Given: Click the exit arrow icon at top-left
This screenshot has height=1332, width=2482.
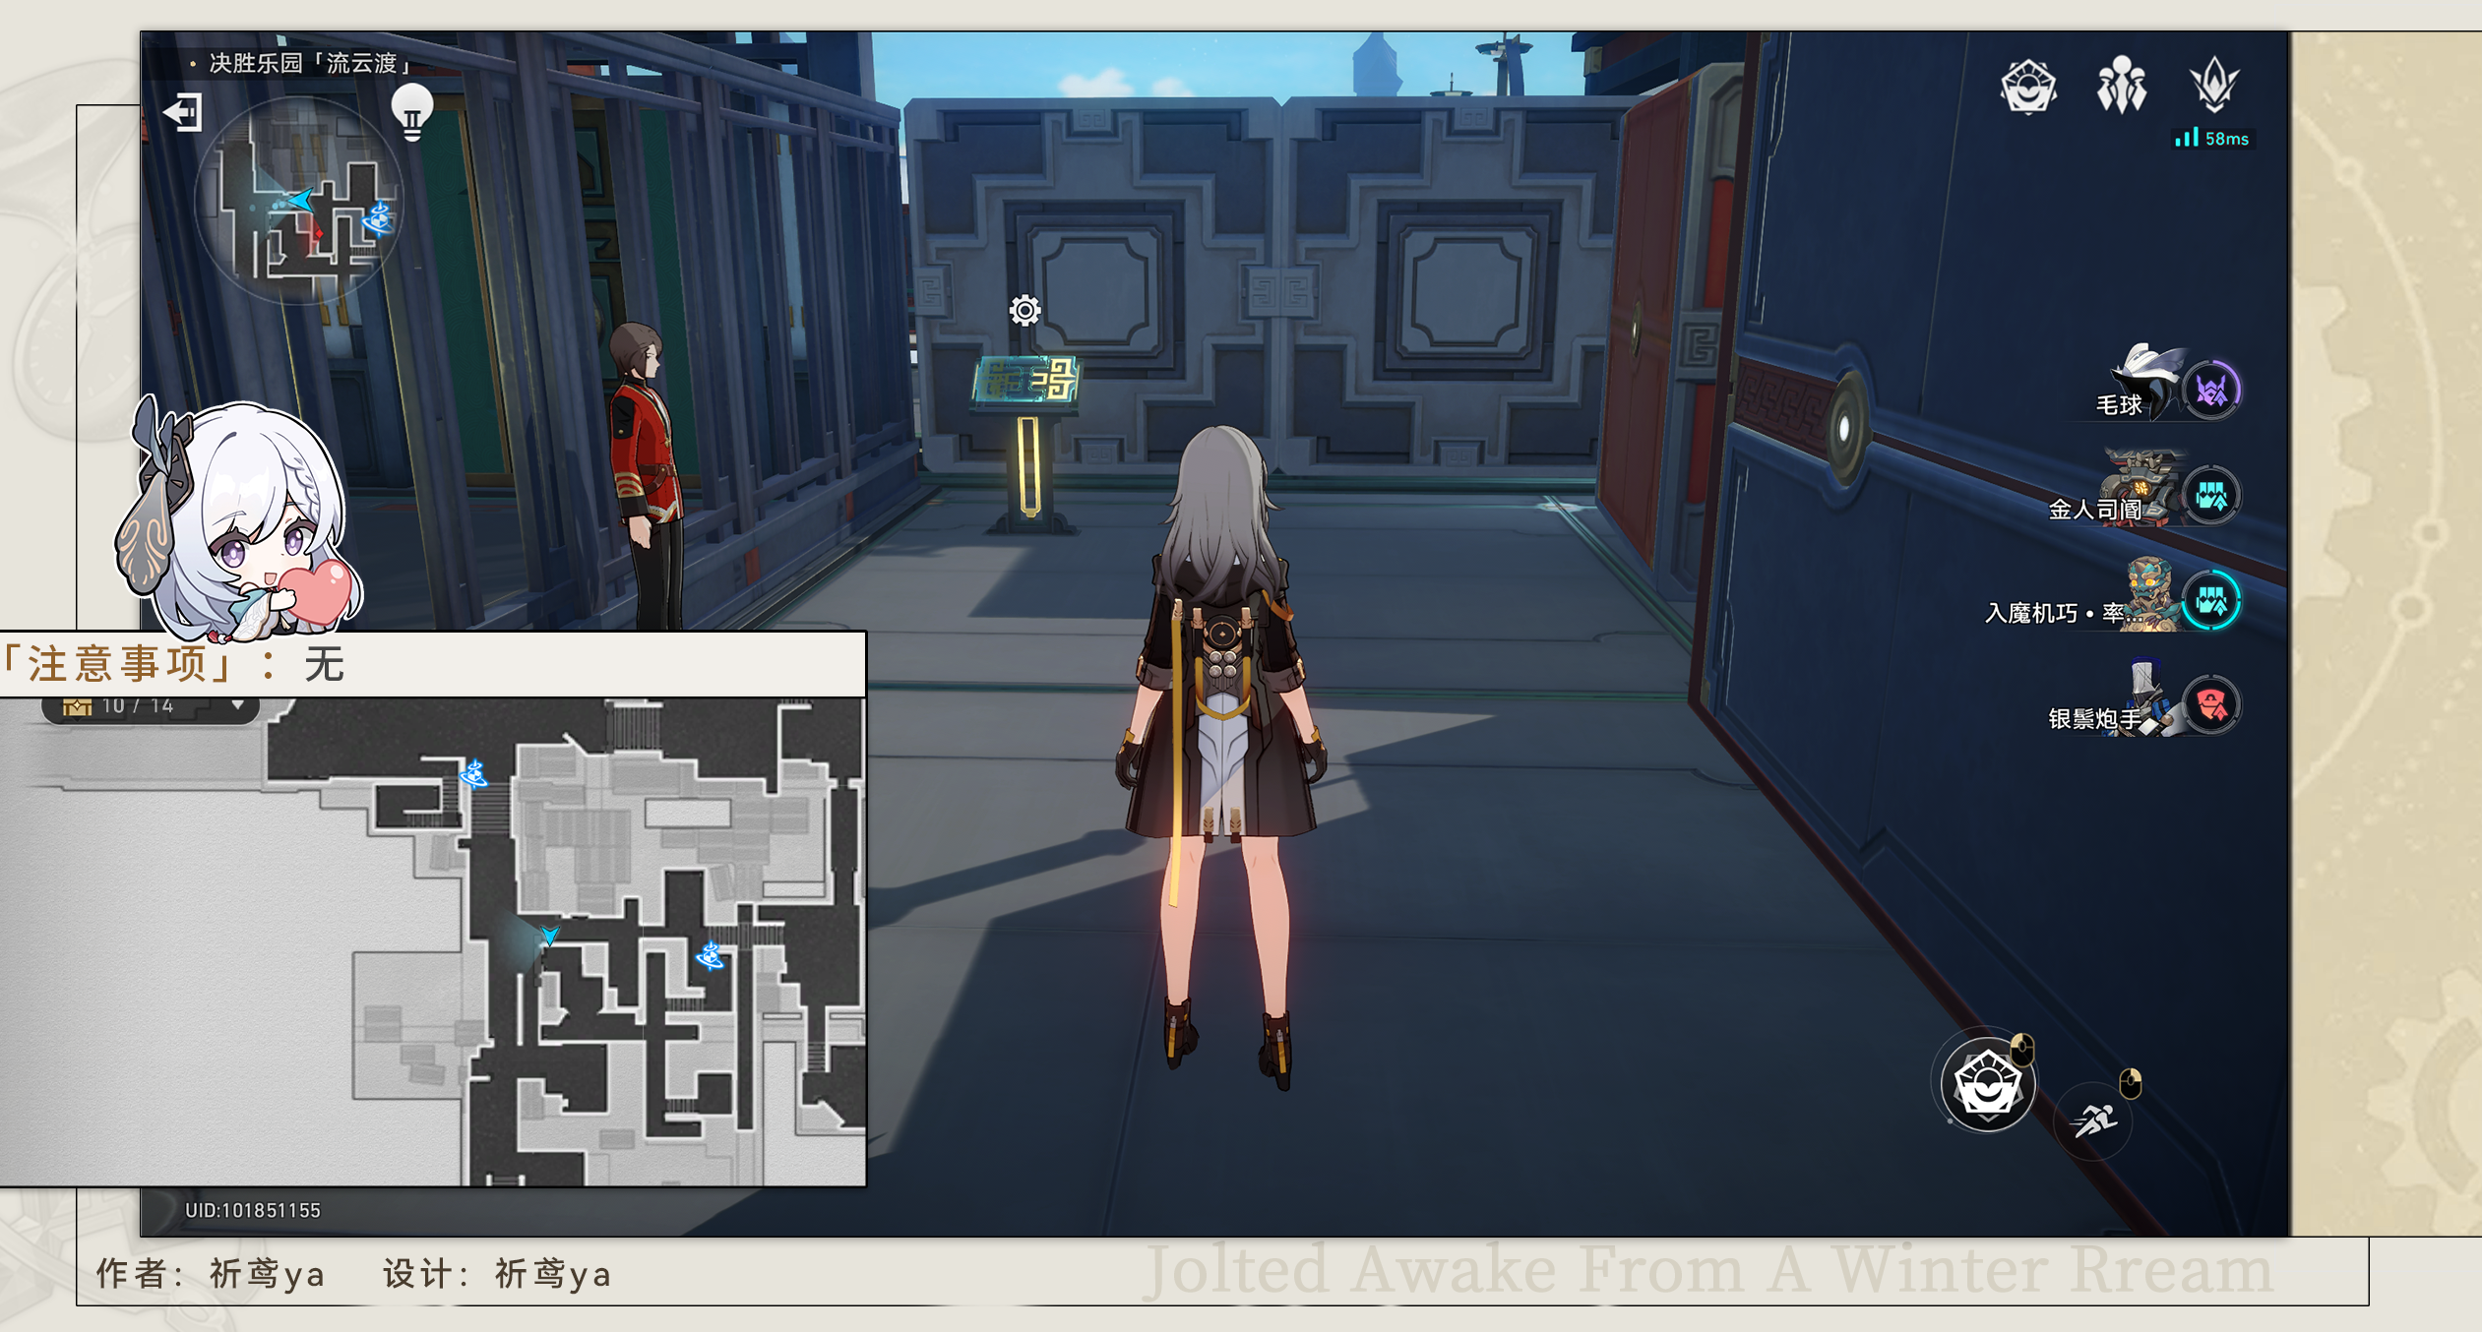Looking at the screenshot, I should [183, 112].
